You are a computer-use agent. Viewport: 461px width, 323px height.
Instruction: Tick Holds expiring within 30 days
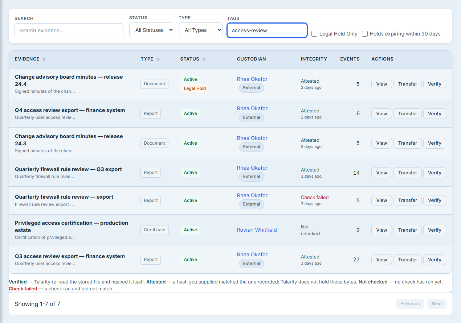pyautogui.click(x=365, y=34)
